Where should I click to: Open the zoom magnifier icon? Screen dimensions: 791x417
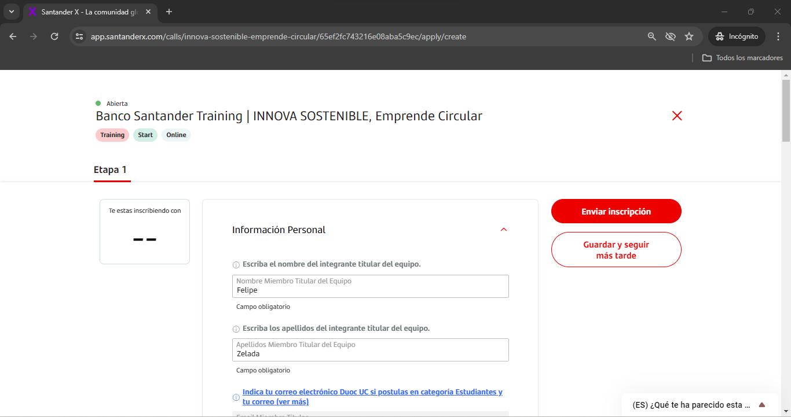click(x=652, y=36)
